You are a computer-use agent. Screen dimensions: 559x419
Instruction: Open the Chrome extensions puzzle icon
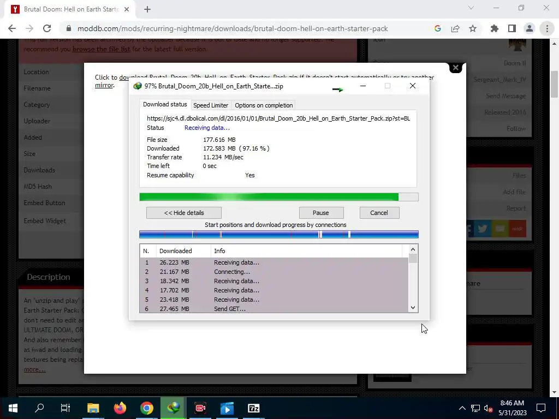click(x=494, y=28)
